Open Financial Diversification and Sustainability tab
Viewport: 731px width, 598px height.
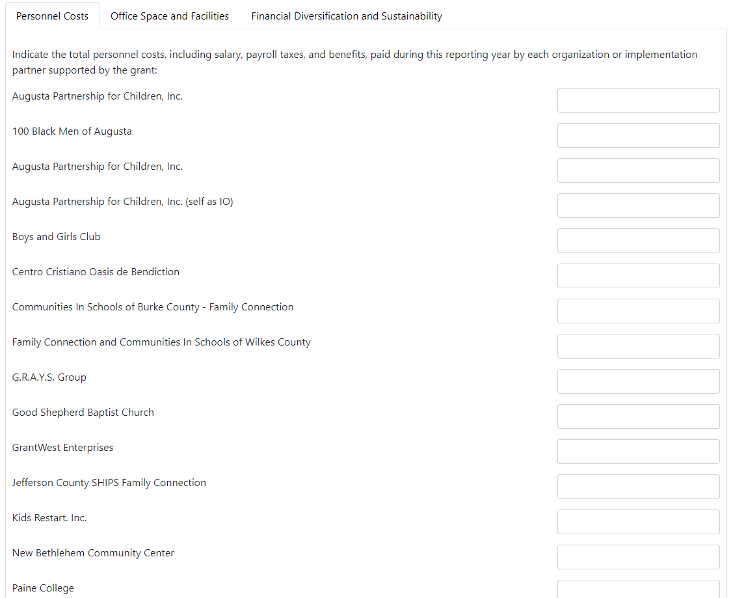pyautogui.click(x=347, y=16)
